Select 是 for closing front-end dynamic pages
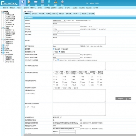 coord(54,60)
